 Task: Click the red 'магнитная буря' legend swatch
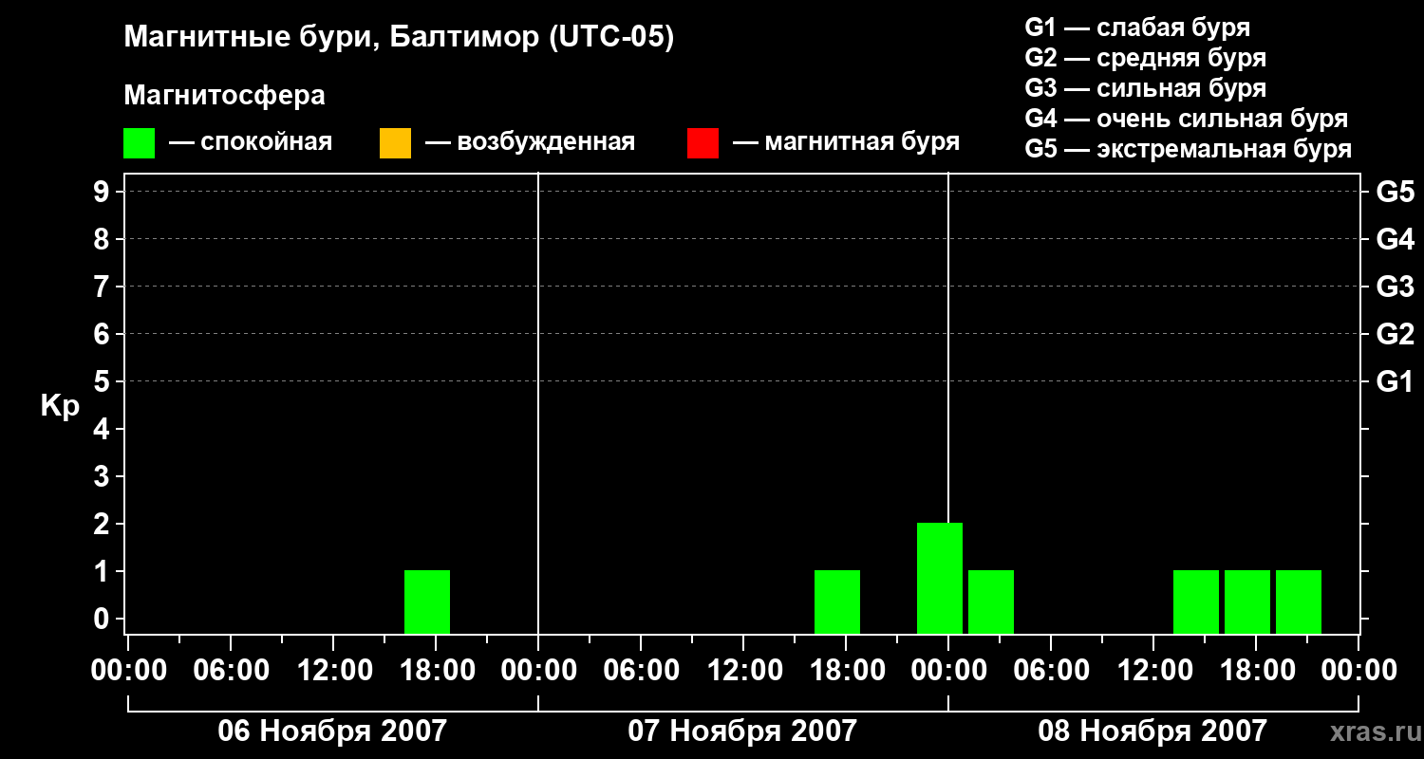703,143
